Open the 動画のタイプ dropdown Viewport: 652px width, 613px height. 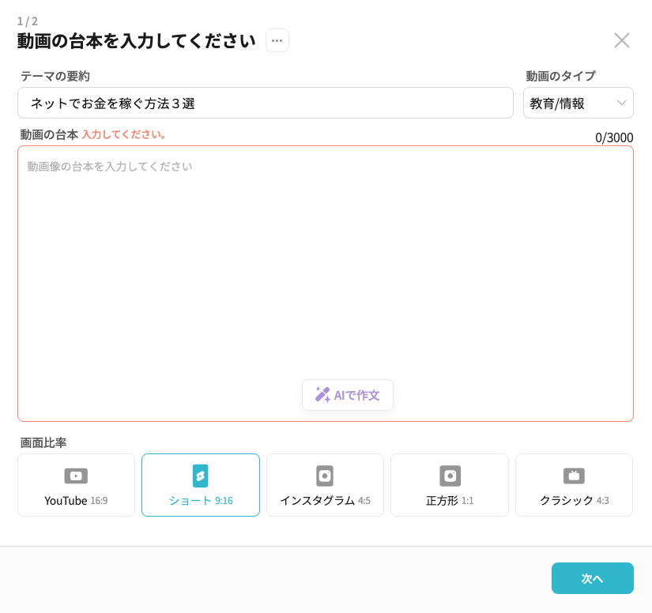tap(578, 103)
